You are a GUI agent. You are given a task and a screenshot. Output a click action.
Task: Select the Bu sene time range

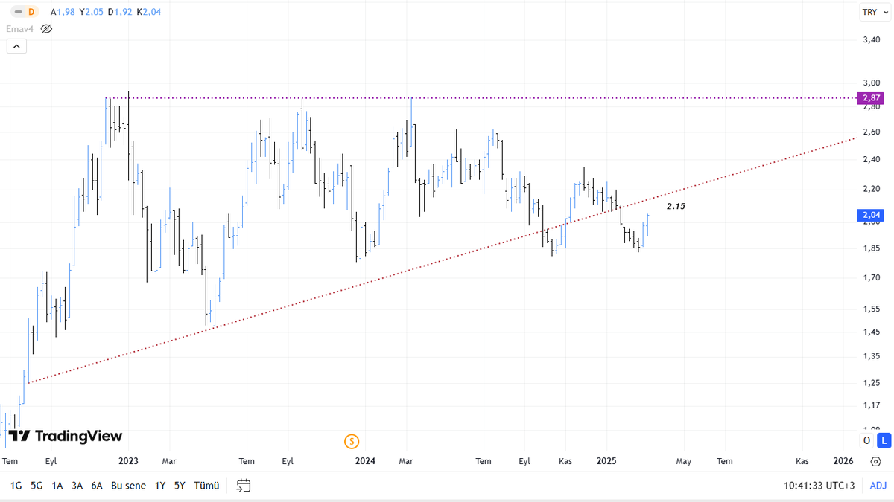pos(127,485)
